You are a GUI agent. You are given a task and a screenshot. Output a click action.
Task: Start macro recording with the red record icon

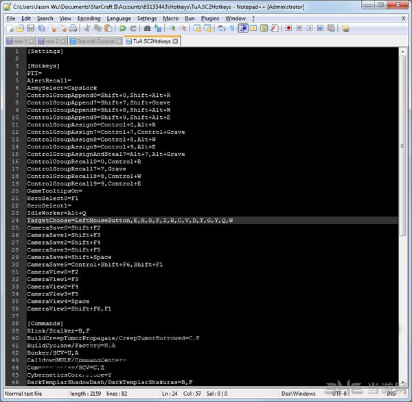pyautogui.click(x=288, y=28)
